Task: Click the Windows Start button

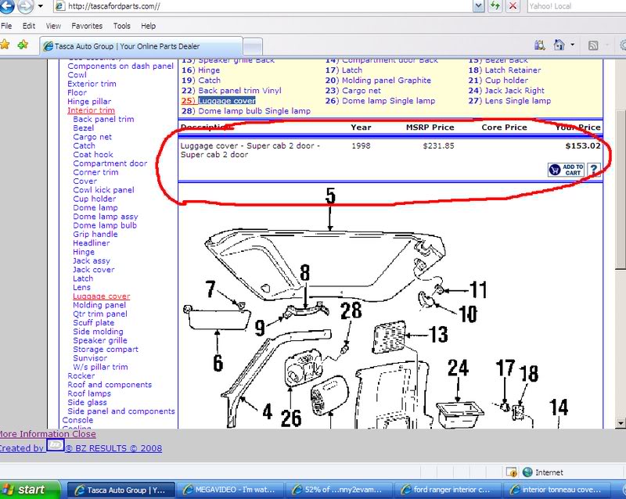Action: click(x=30, y=490)
